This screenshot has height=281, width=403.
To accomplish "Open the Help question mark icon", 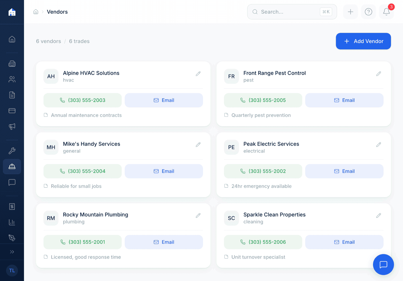I will (368, 12).
